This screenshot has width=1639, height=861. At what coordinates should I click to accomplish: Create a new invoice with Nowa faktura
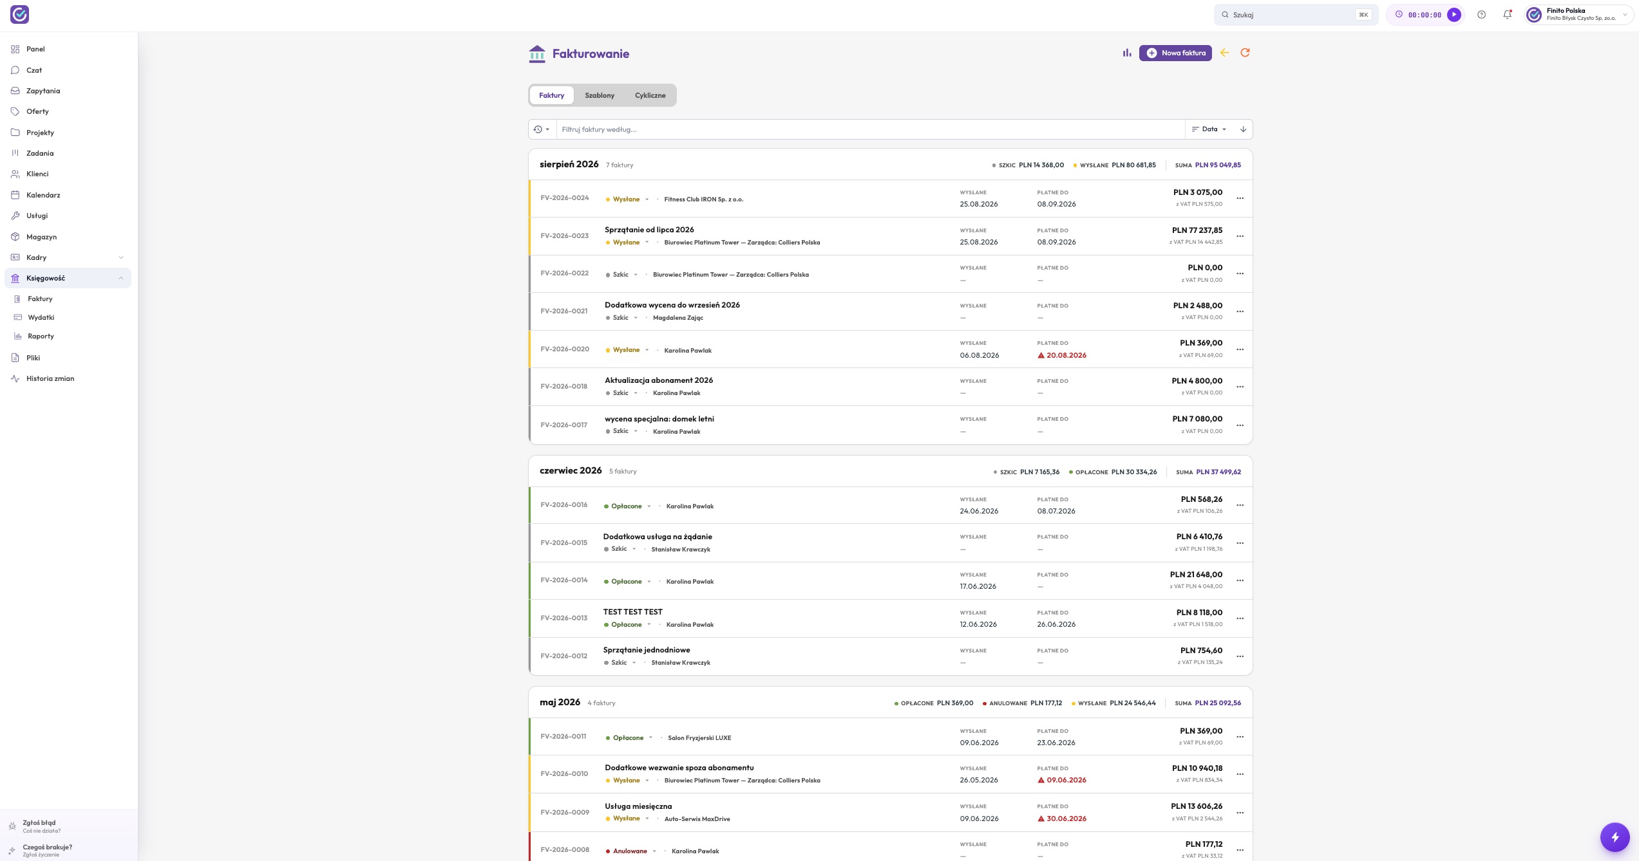point(1175,53)
